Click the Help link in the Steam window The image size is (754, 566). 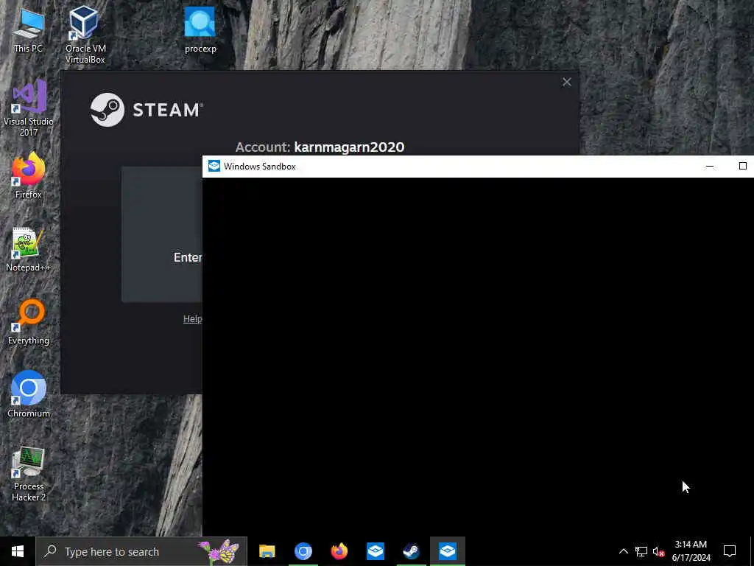(192, 318)
